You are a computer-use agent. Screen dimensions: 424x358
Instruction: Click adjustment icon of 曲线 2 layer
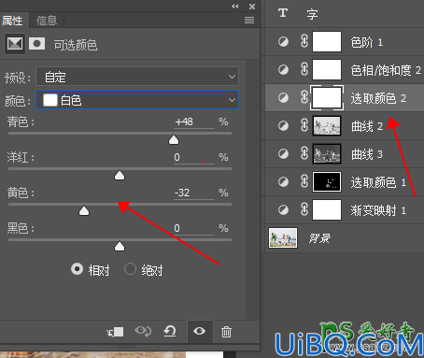[x=283, y=125]
